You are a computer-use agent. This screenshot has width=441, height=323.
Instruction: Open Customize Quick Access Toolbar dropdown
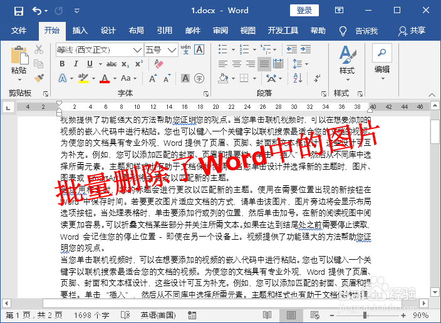[77, 11]
